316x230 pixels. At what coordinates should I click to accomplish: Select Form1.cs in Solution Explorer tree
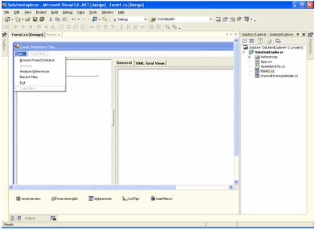tap(267, 71)
